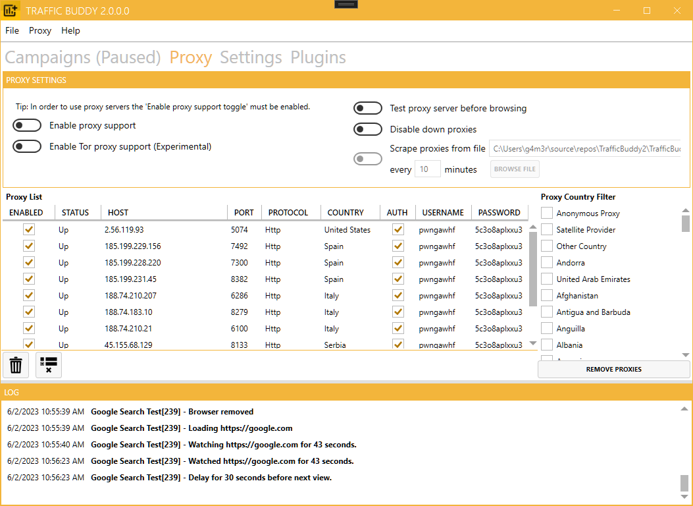The width and height of the screenshot is (693, 506).
Task: Sort proxy list by AUTH column
Action: (x=398, y=212)
